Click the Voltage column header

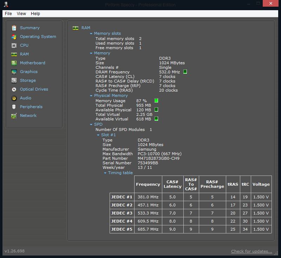point(261,184)
